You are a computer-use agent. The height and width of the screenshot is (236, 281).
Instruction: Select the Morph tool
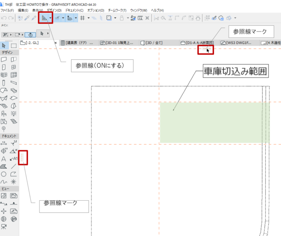pyautogui.click(x=14, y=106)
